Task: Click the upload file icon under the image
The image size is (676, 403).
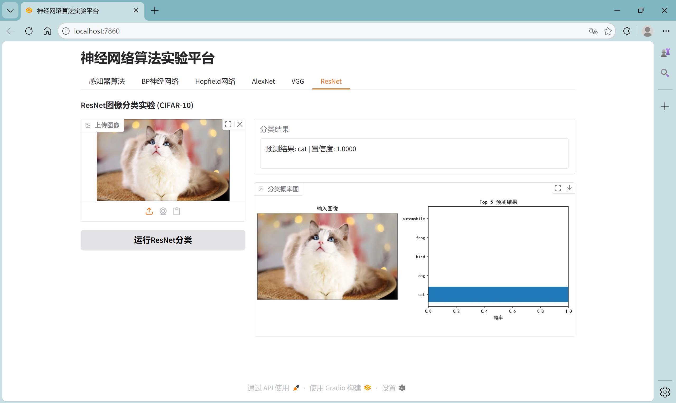Action: click(149, 211)
